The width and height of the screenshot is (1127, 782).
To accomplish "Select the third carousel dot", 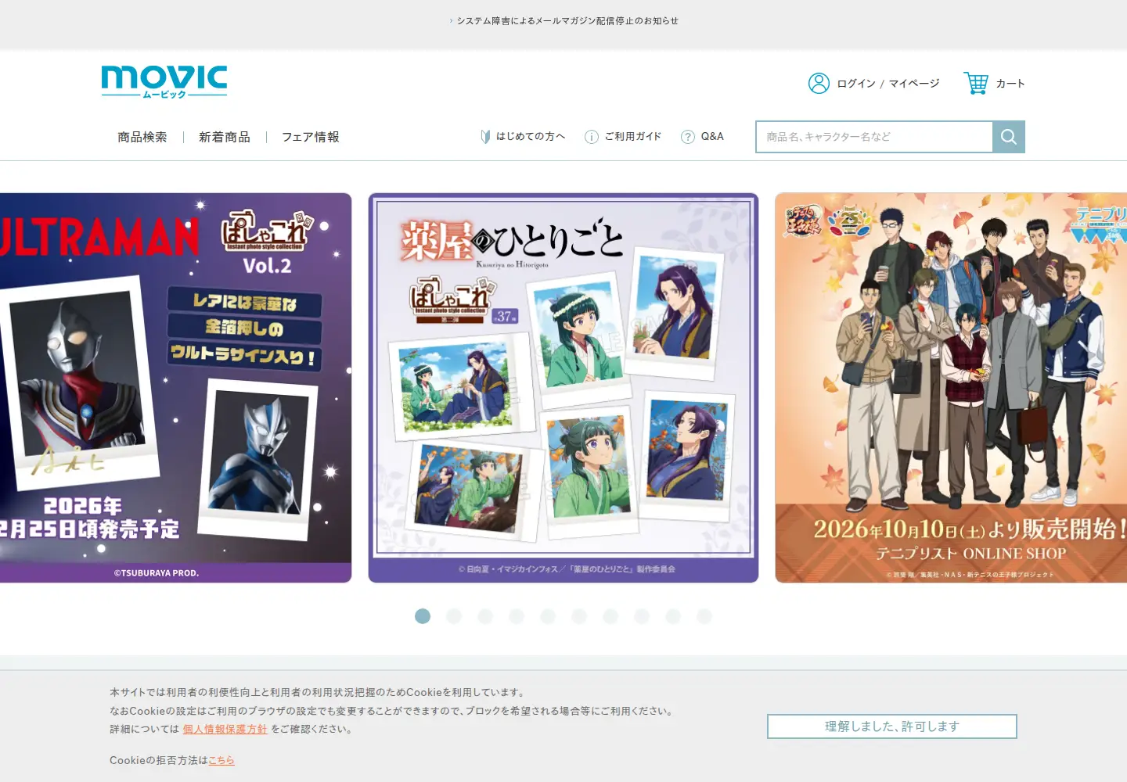I will (485, 616).
